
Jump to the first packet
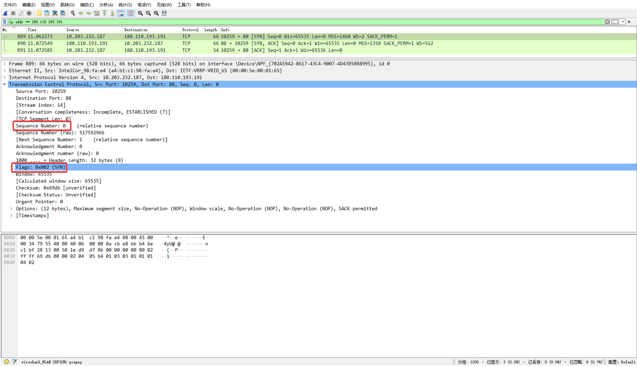point(105,13)
